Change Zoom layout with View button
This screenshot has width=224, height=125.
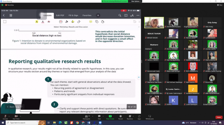pos(220,5)
